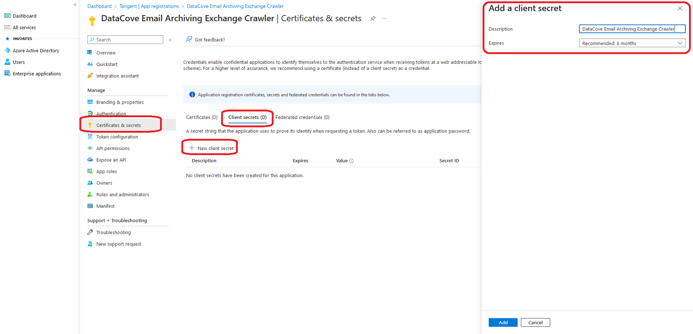
Task: Open the ellipsis more options menu
Action: point(385,18)
